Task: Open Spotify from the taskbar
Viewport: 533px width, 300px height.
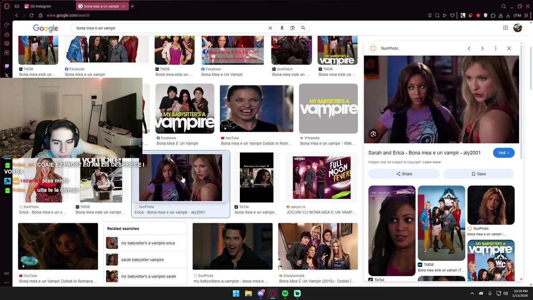Action: point(285,293)
